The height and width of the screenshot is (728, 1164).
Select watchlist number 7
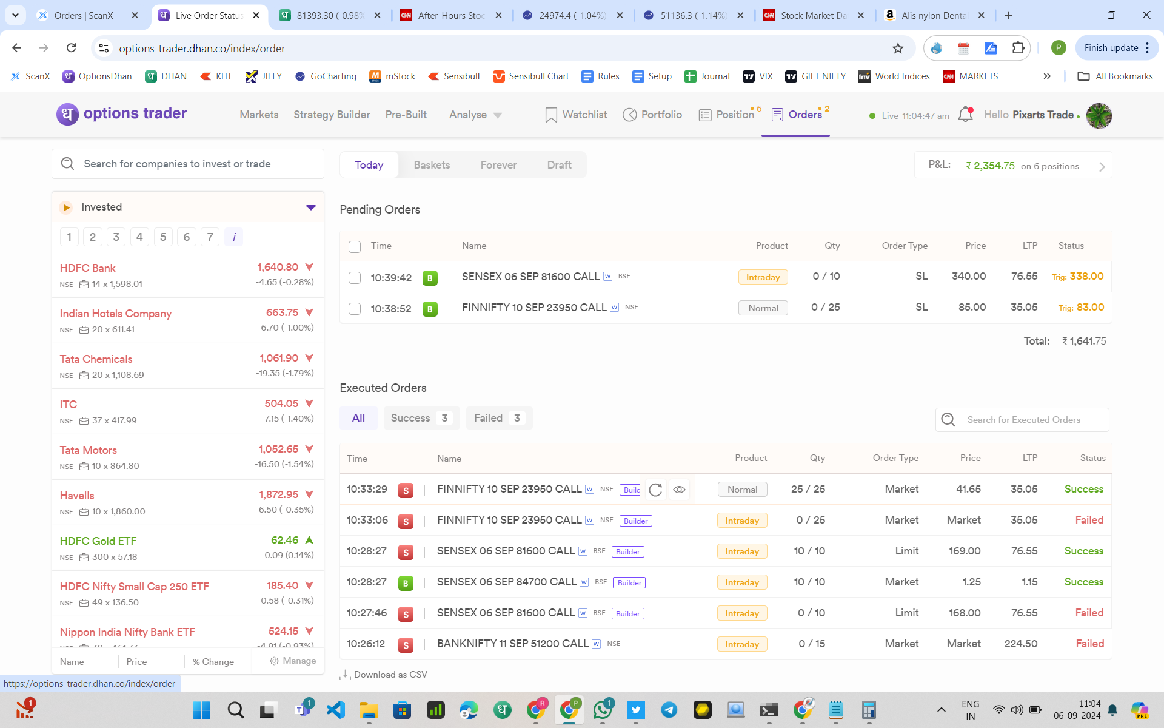[210, 237]
